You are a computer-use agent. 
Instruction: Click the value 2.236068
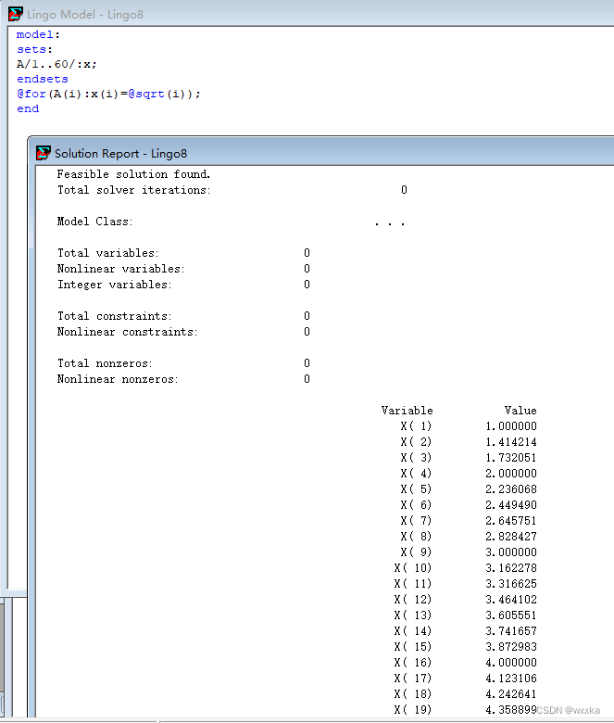pyautogui.click(x=511, y=489)
